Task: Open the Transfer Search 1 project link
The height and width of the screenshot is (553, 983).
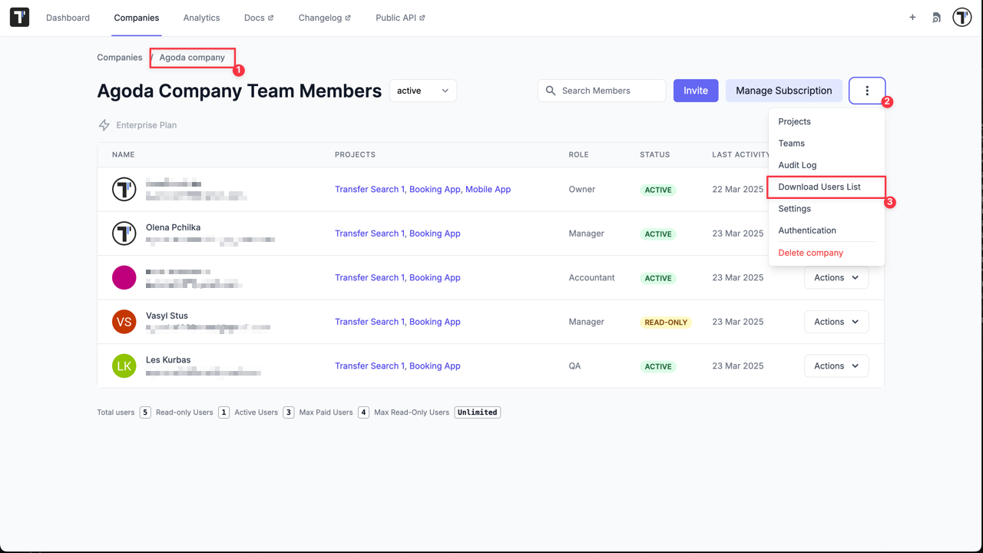Action: click(x=369, y=189)
